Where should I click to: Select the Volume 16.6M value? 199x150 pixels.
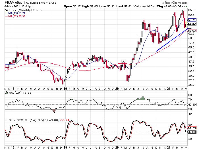[144, 6]
